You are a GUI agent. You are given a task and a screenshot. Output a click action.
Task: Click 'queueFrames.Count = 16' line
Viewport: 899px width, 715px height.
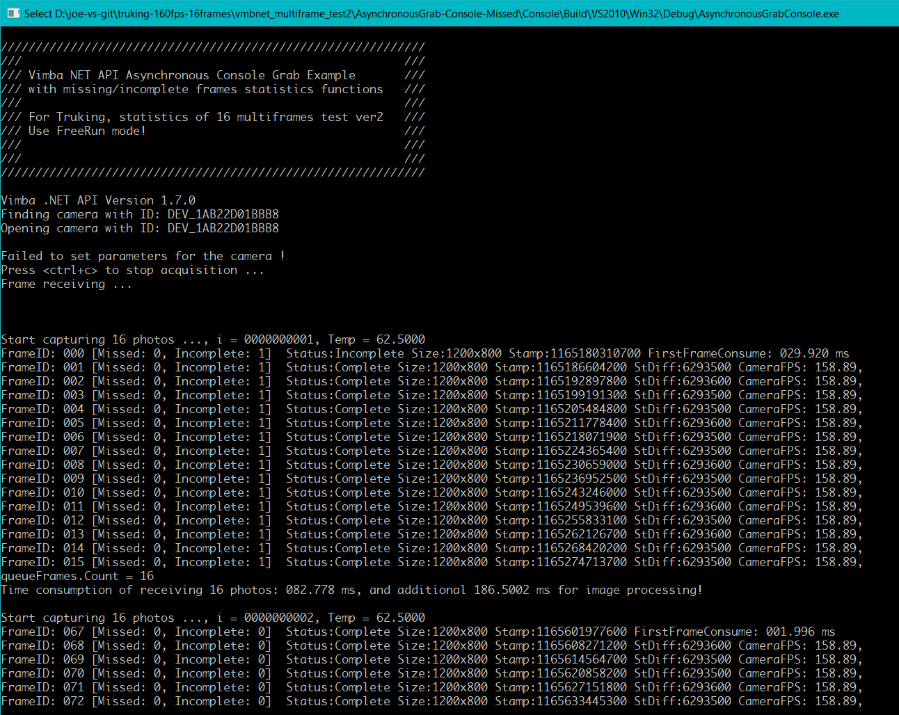click(77, 576)
